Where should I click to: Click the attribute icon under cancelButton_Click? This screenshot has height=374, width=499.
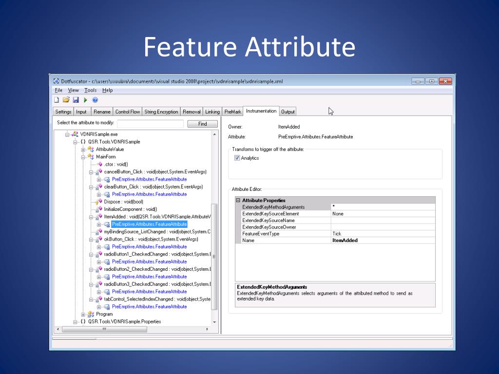coord(107,179)
